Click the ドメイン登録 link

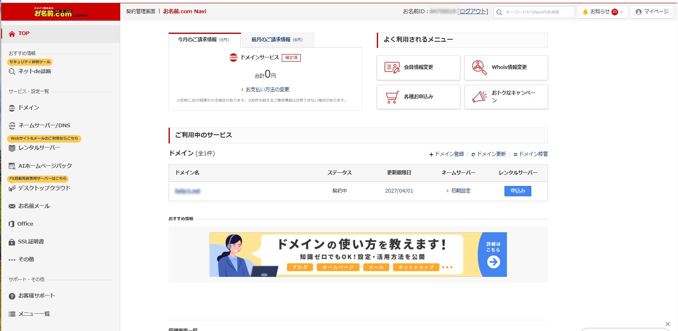click(447, 154)
